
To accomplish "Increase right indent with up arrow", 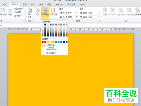I will pos(77,16).
